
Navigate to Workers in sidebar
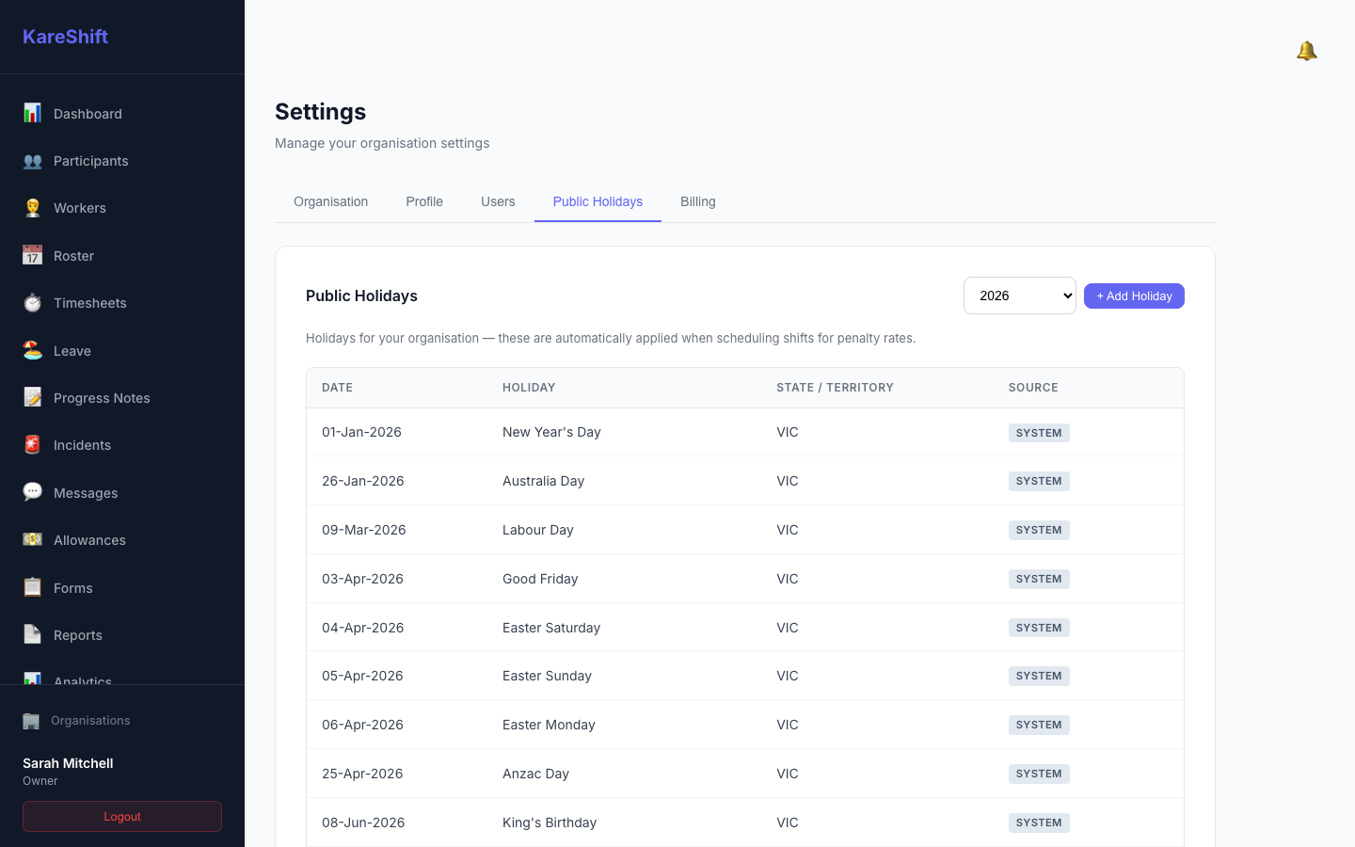click(x=122, y=208)
